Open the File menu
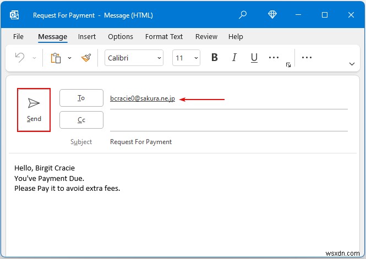Screen dimensions: 366x259 [18, 37]
